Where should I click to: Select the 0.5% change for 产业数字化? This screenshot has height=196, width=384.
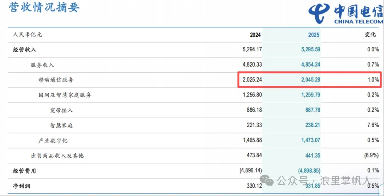tap(373, 140)
